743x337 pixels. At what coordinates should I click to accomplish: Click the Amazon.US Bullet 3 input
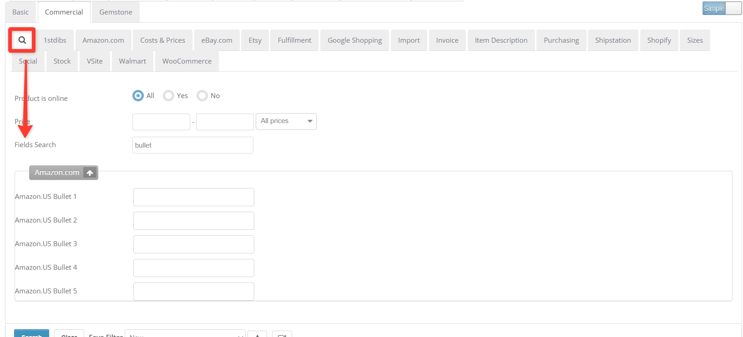click(x=194, y=244)
